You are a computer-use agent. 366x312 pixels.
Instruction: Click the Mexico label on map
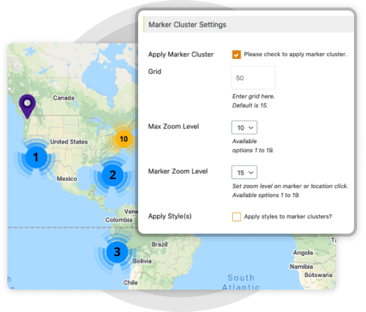tap(66, 178)
